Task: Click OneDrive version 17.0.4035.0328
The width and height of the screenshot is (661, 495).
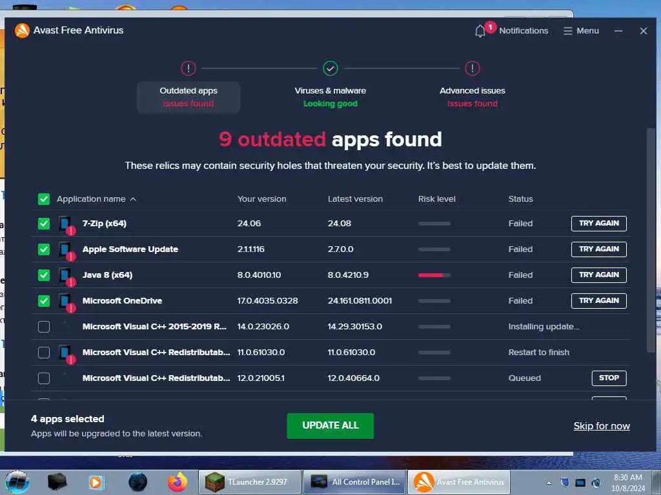Action: [267, 300]
